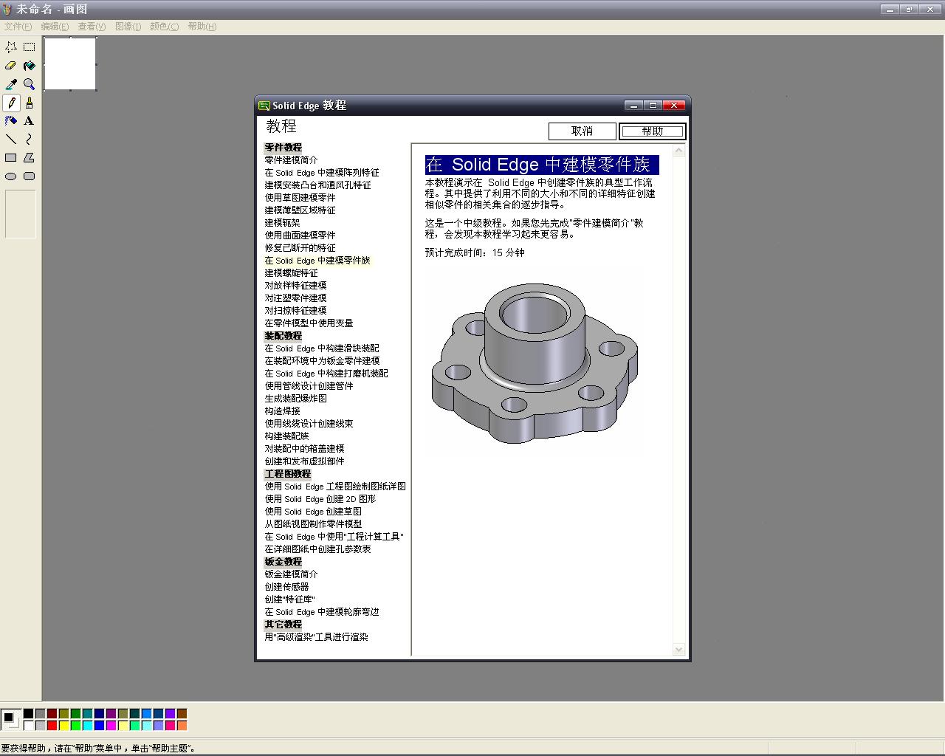Click the Paint app title bar icon
This screenshot has height=756, width=945.
pos(7,9)
